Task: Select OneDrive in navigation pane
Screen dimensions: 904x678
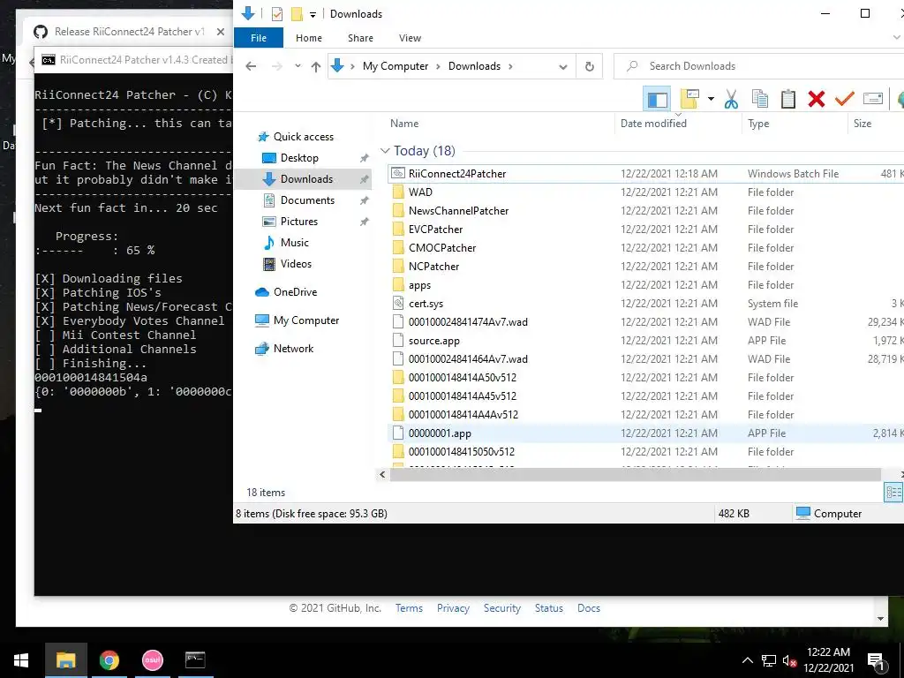Action: 295,292
